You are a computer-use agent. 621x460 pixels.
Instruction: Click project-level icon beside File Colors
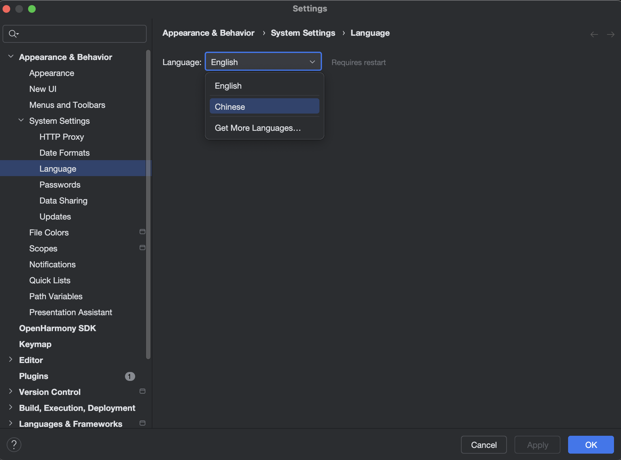pos(142,232)
